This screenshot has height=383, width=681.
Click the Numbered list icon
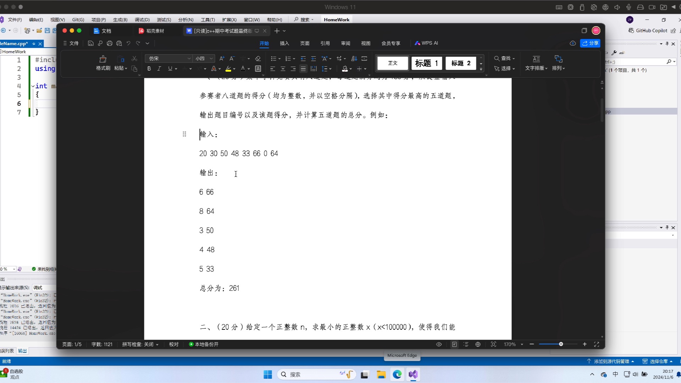coord(289,59)
